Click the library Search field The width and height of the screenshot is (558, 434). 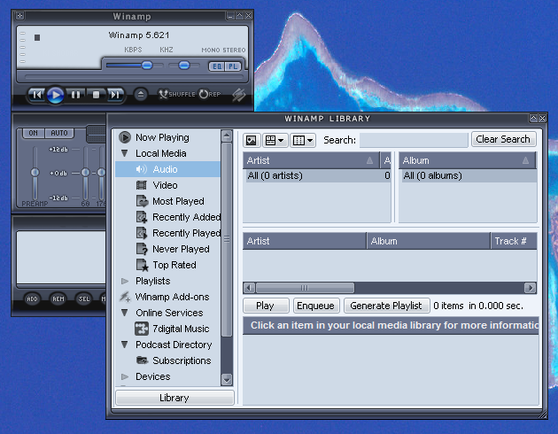click(414, 140)
